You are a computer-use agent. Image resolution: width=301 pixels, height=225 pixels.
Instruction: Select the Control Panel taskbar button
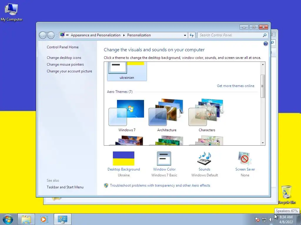63,219
